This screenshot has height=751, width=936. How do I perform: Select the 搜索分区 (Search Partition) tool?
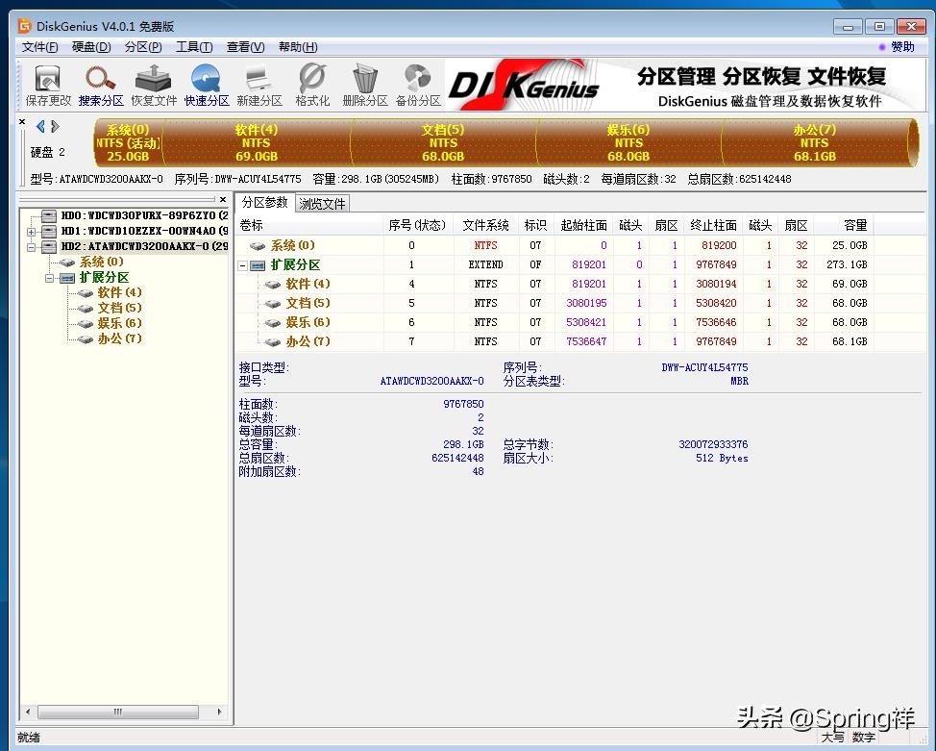100,84
